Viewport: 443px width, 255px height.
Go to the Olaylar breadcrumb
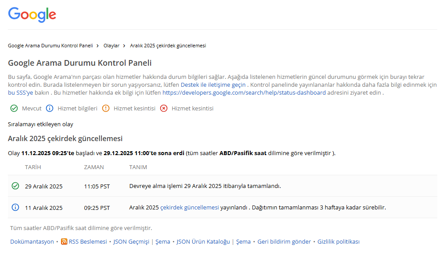112,46
